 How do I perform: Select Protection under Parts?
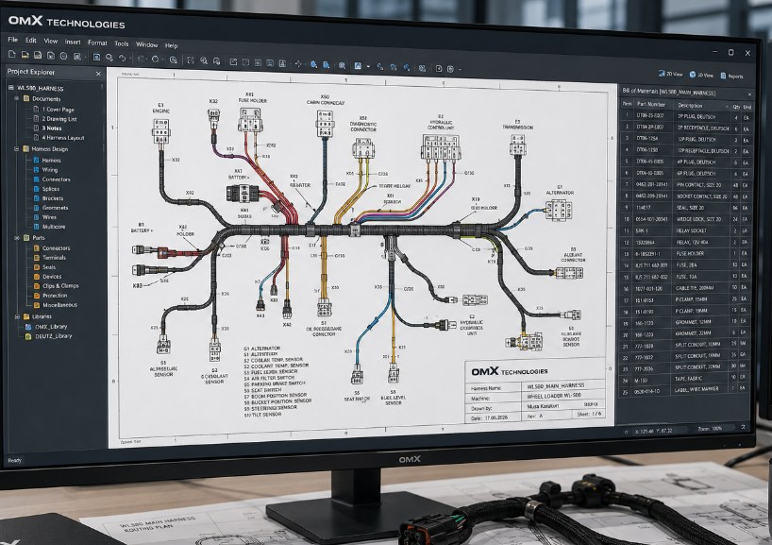[x=55, y=295]
